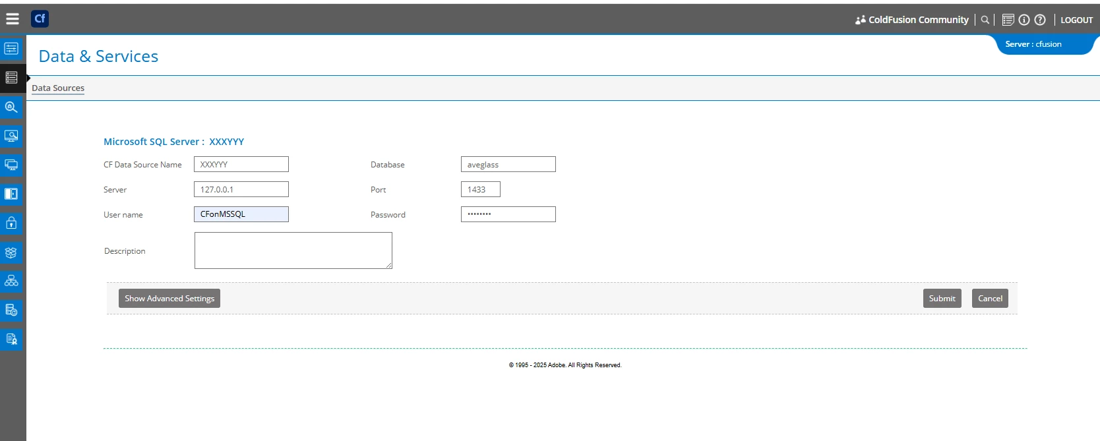Open ColdFusion Community link
The width and height of the screenshot is (1100, 441).
click(919, 20)
